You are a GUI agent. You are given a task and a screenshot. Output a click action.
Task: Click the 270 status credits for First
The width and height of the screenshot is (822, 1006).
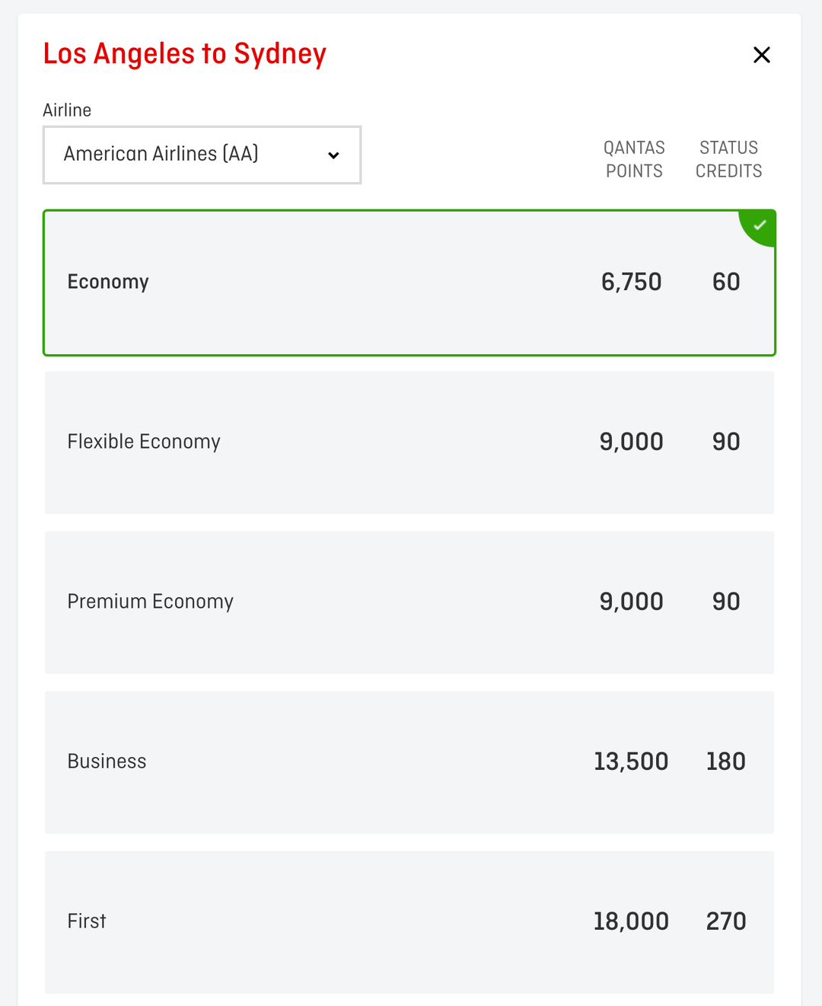725,921
